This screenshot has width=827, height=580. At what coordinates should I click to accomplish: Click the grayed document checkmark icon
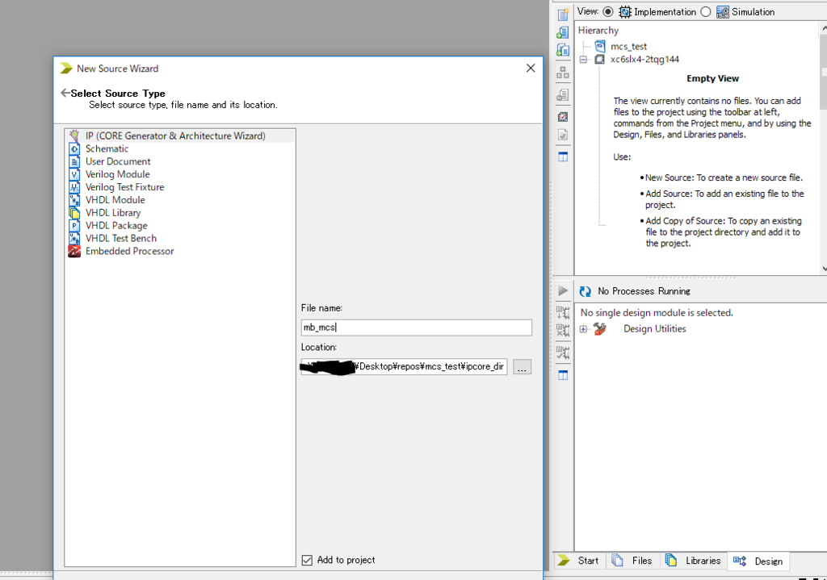click(x=563, y=135)
